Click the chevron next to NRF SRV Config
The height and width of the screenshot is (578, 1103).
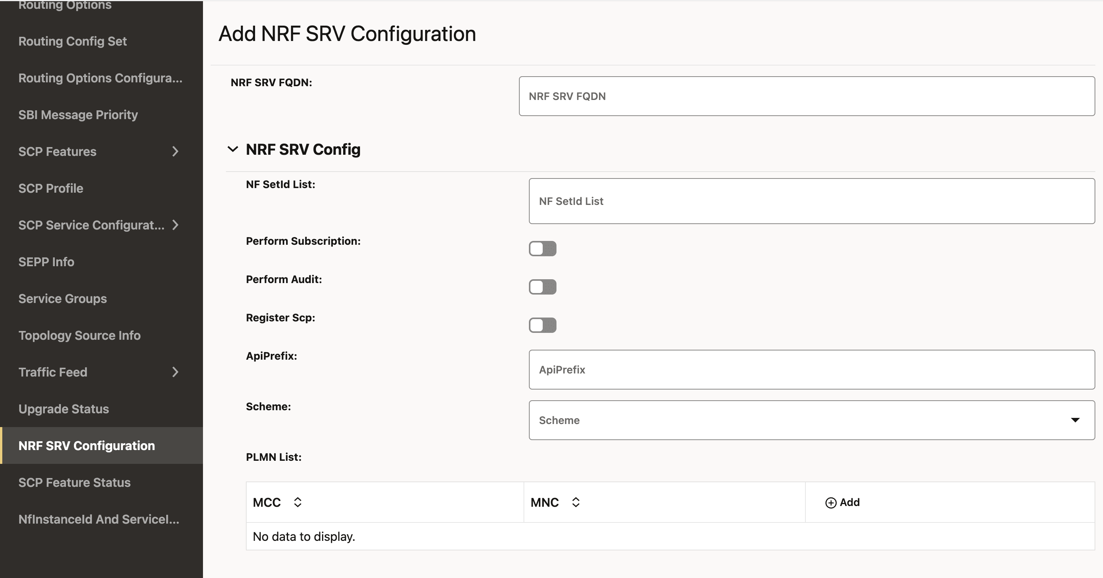click(233, 149)
